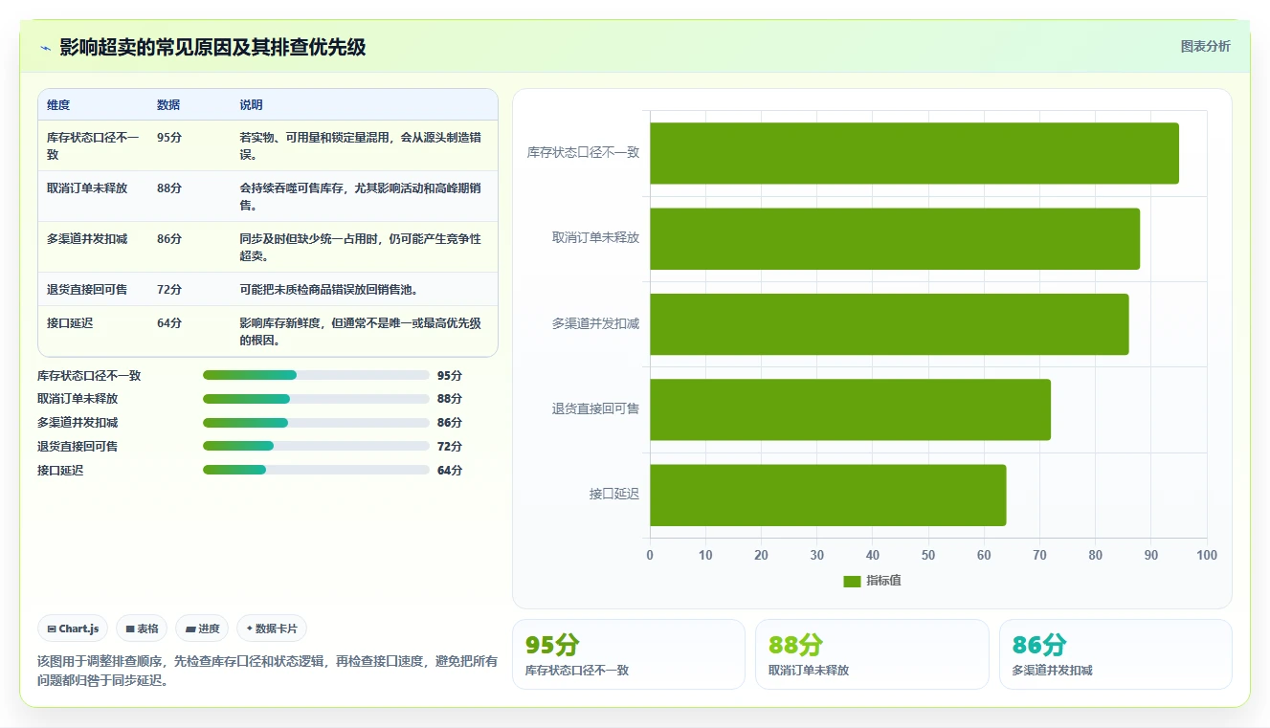The width and height of the screenshot is (1270, 728).
Task: Click the 64分 value beside progress bar
Action: [450, 471]
